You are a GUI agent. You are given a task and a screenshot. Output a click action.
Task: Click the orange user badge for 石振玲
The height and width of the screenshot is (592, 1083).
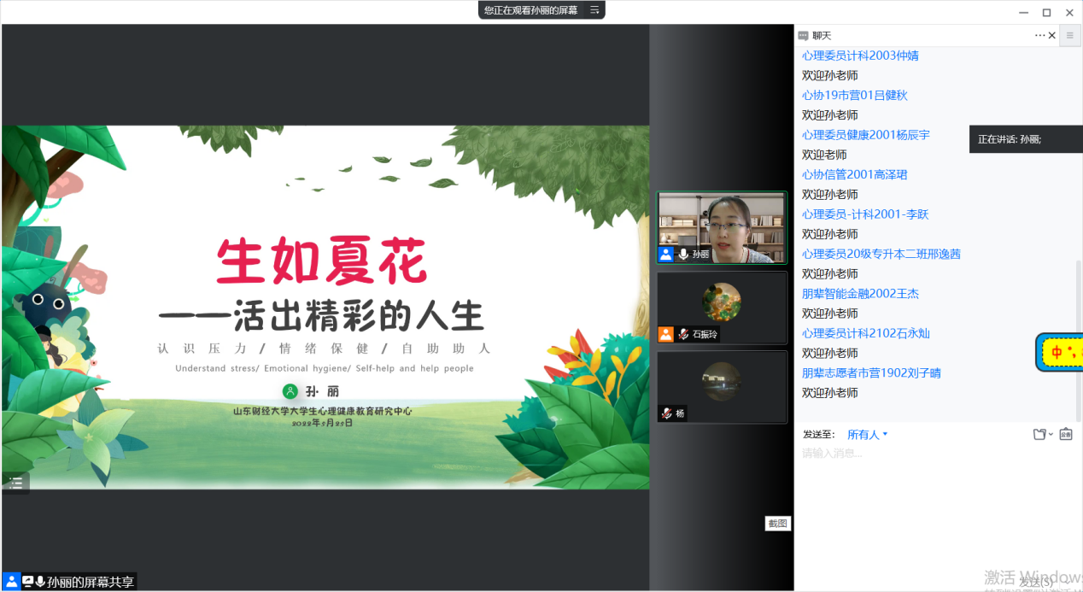pyautogui.click(x=665, y=334)
